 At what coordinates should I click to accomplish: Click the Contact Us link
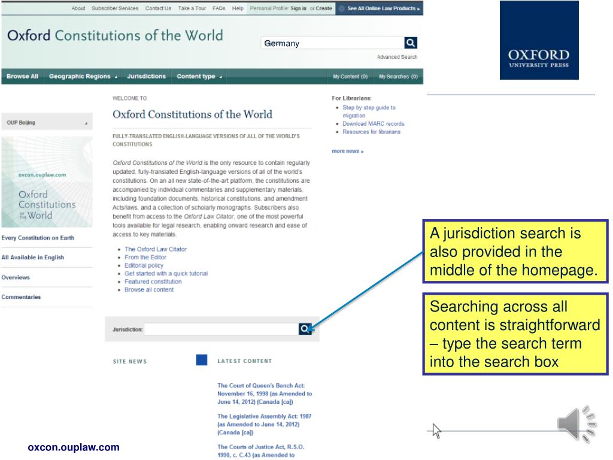(158, 8)
